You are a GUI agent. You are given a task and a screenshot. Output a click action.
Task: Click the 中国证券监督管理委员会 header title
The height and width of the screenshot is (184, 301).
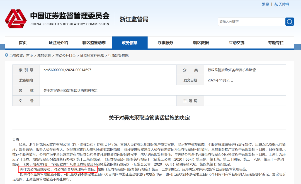pyautogui.click(x=70, y=16)
